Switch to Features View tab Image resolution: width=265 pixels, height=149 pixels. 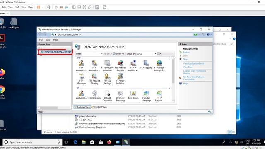tap(82, 107)
